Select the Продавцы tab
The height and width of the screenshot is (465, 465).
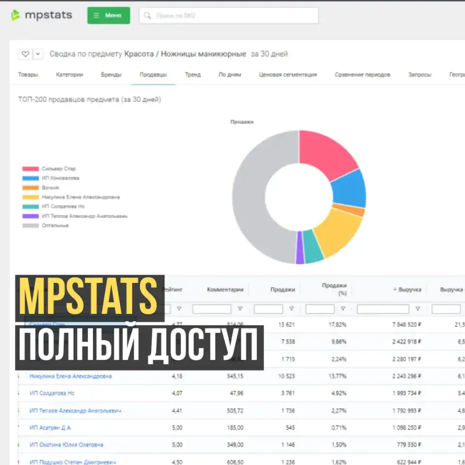[x=154, y=75]
